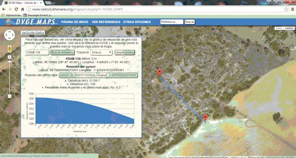Switch map to Satélite view
The image size is (296, 158).
289,28
